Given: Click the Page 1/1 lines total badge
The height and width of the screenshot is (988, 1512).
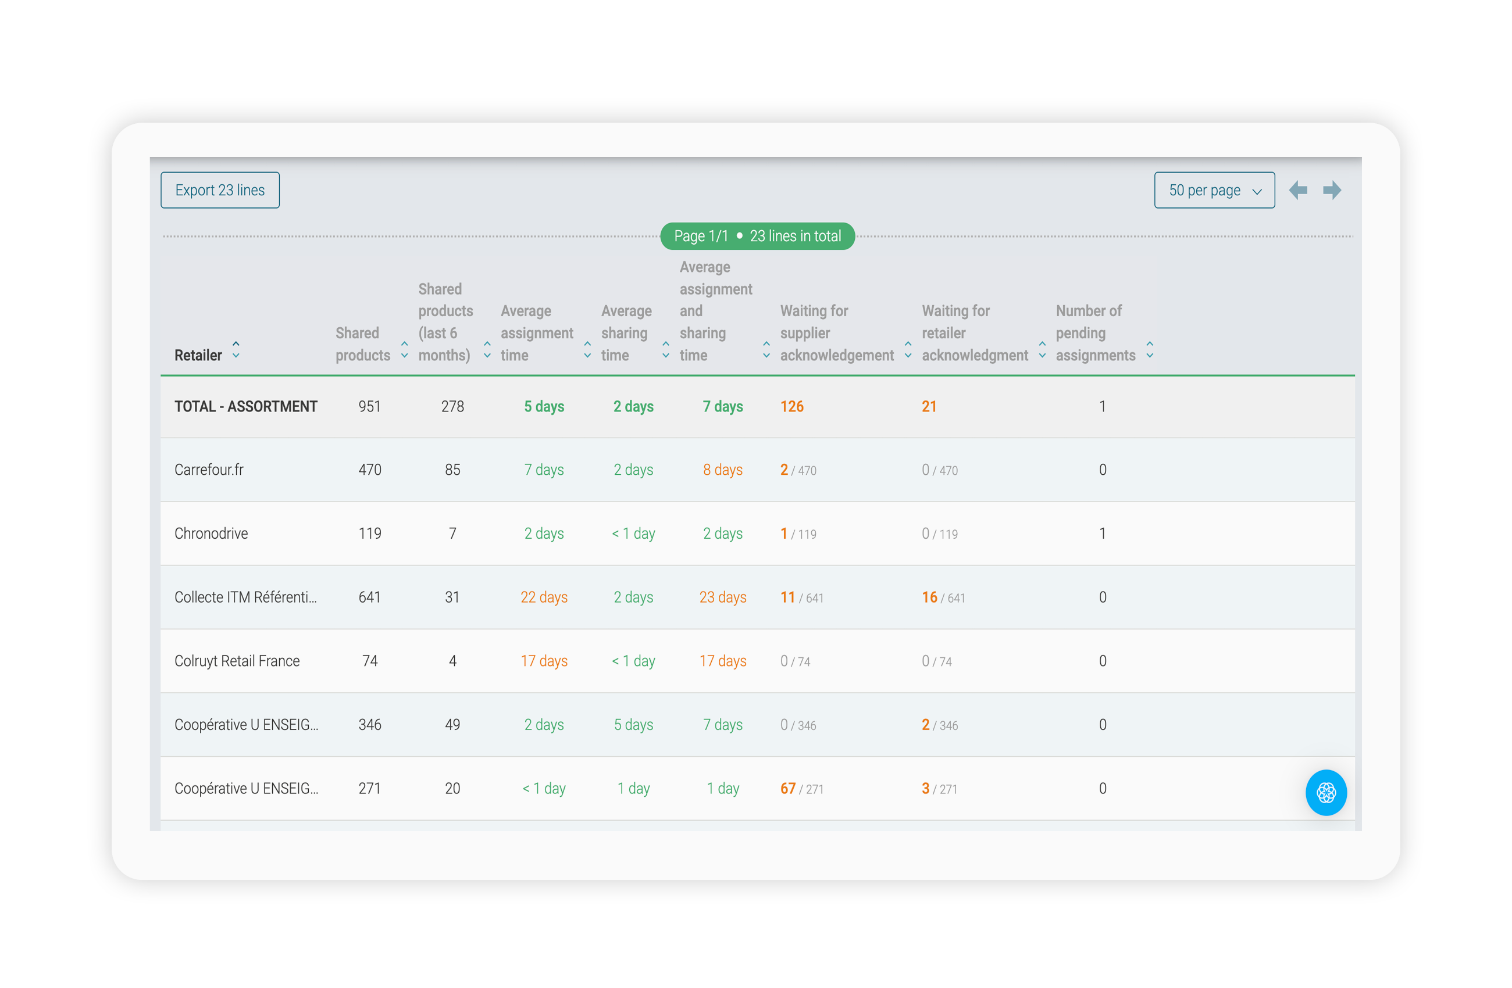Looking at the screenshot, I should click(x=757, y=236).
